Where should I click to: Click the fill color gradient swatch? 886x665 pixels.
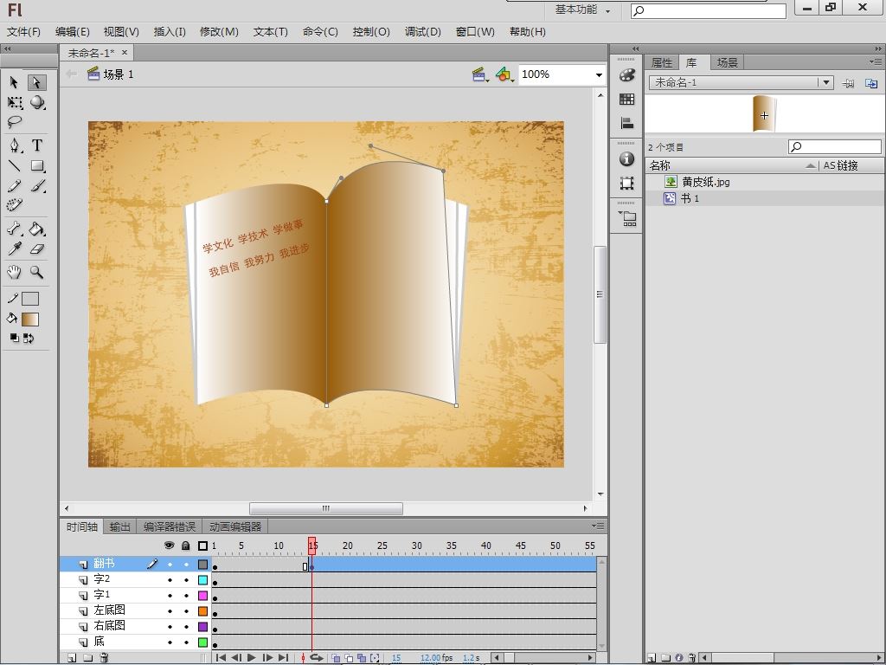(x=30, y=320)
